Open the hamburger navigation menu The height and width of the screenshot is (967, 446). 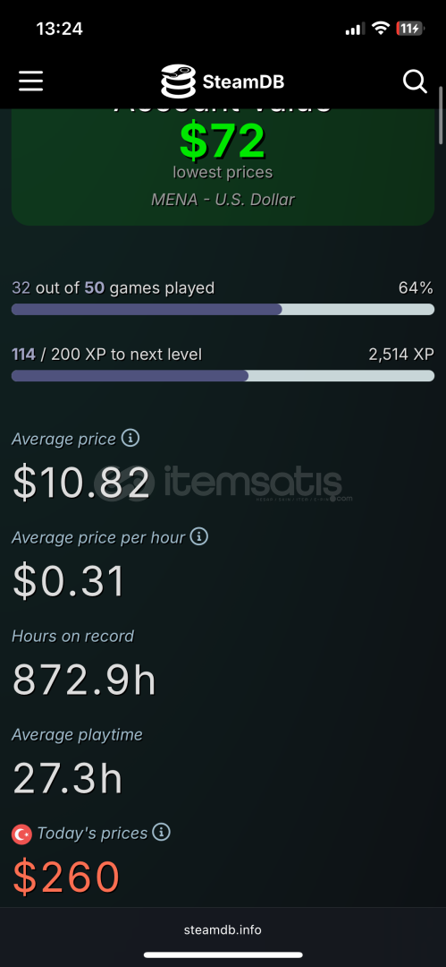pyautogui.click(x=30, y=81)
